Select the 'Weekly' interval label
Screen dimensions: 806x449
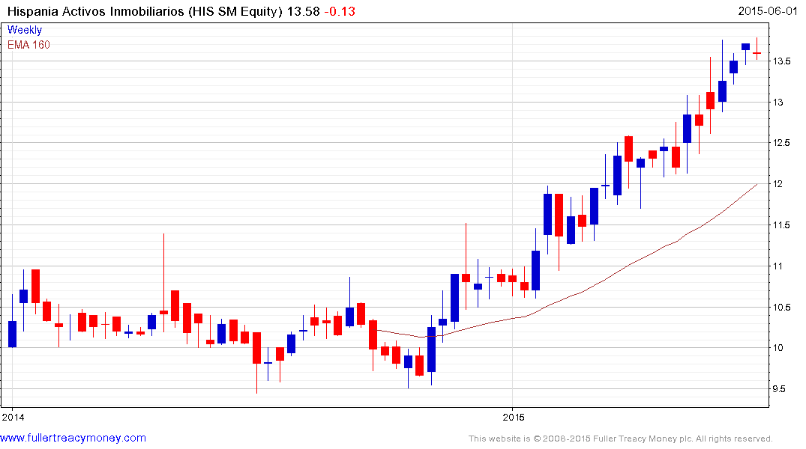[24, 30]
